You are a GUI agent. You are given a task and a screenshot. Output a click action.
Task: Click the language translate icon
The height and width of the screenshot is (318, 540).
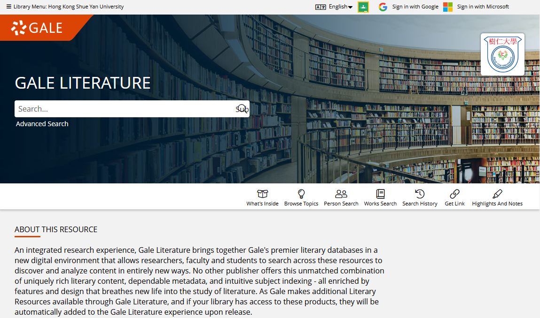[x=321, y=7]
